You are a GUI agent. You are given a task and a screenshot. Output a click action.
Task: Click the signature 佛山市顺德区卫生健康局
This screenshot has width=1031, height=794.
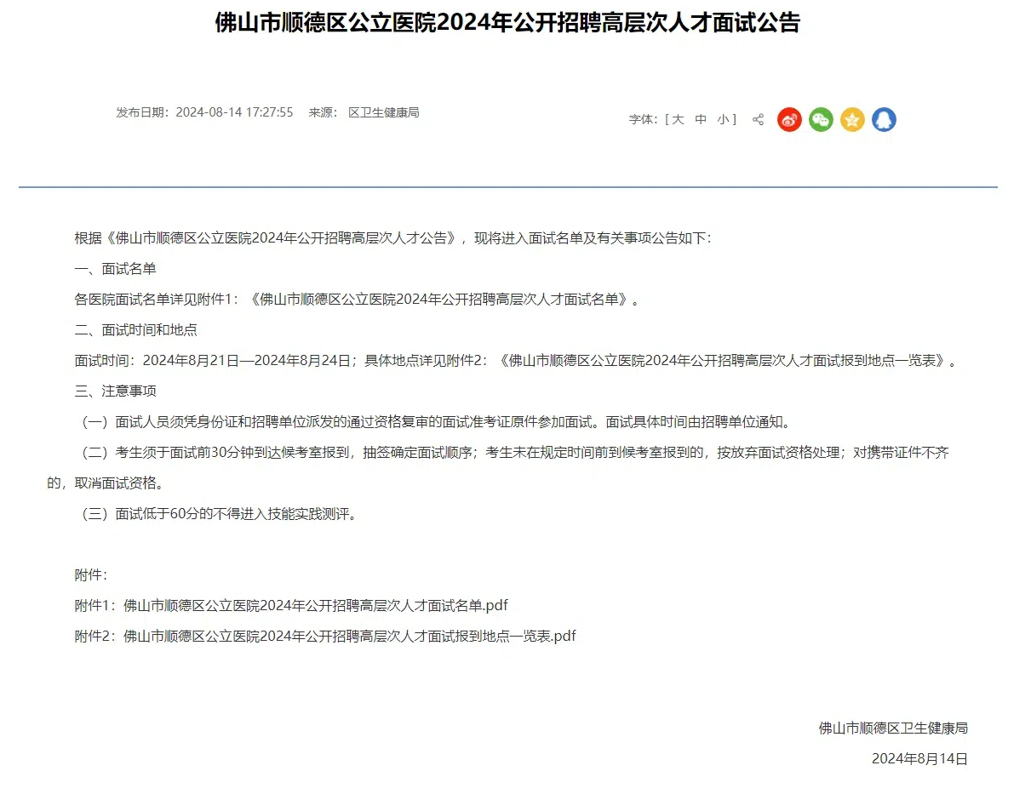[x=894, y=728]
